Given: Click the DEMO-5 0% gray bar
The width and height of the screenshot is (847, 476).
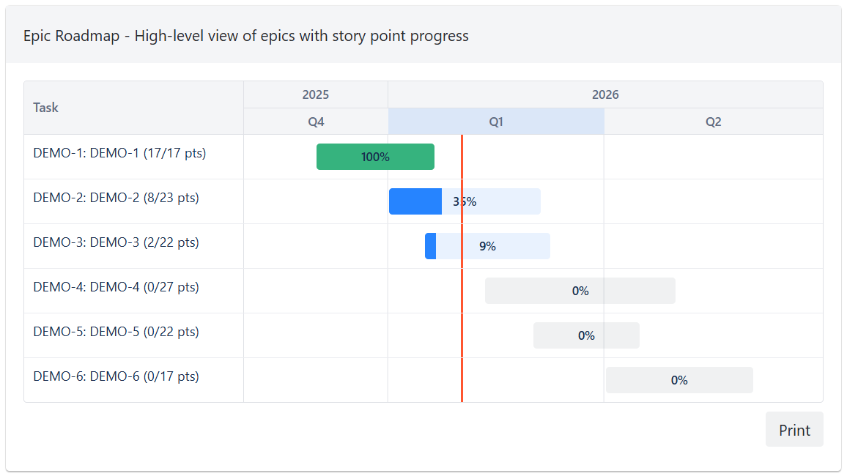Looking at the screenshot, I should click(586, 335).
